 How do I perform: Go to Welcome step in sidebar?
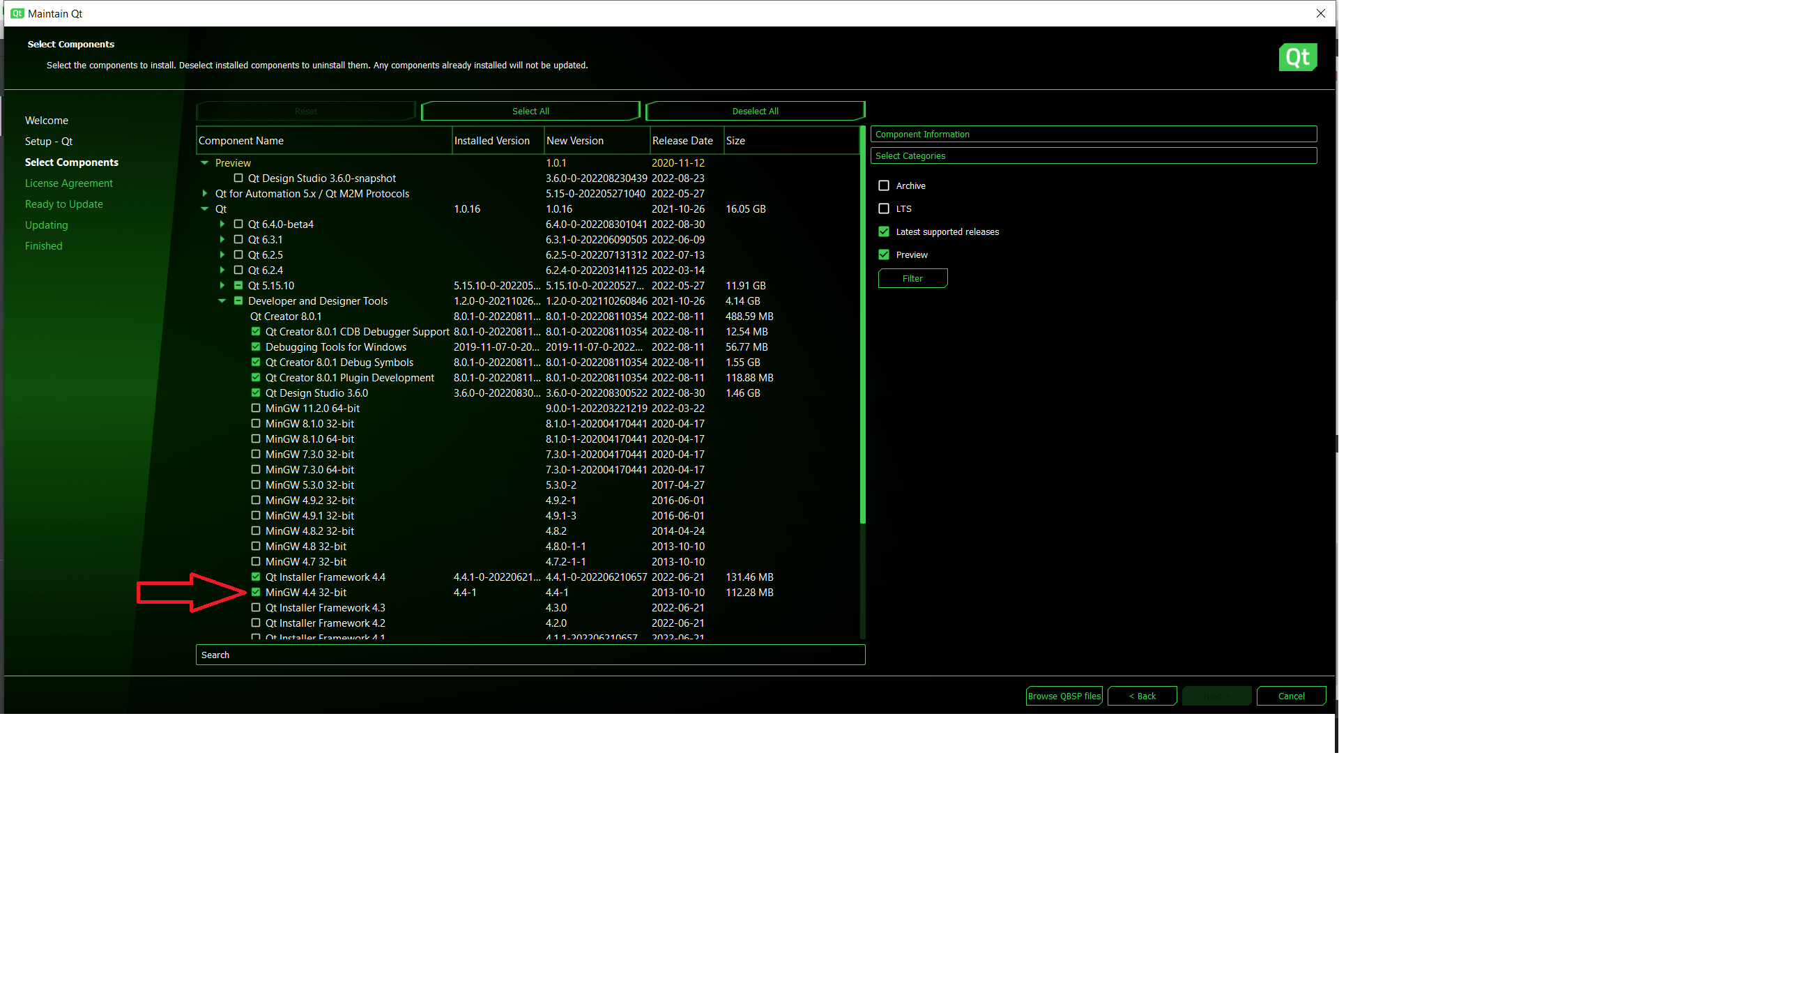click(x=47, y=121)
